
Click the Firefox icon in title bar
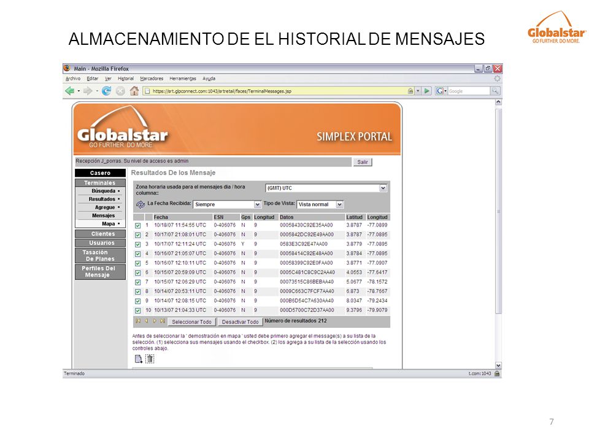tap(67, 68)
